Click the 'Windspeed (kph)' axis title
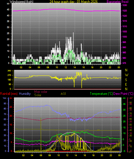 [22, 2]
